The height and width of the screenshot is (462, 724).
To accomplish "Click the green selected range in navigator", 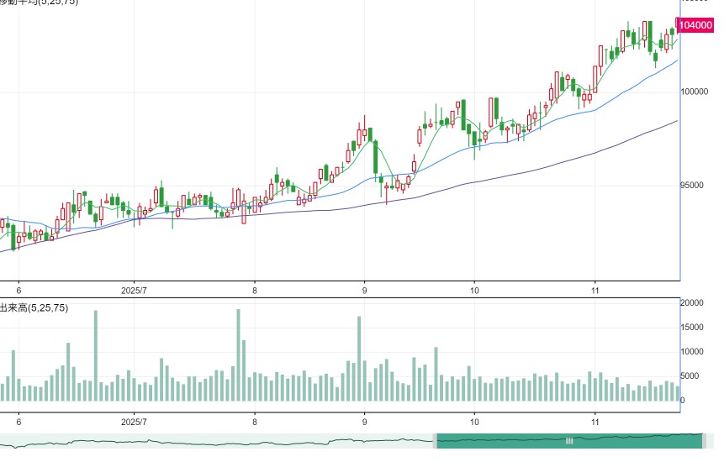I will 569,441.
